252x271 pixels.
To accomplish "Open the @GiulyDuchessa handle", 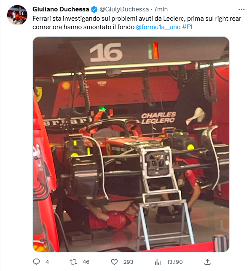I will (x=124, y=9).
